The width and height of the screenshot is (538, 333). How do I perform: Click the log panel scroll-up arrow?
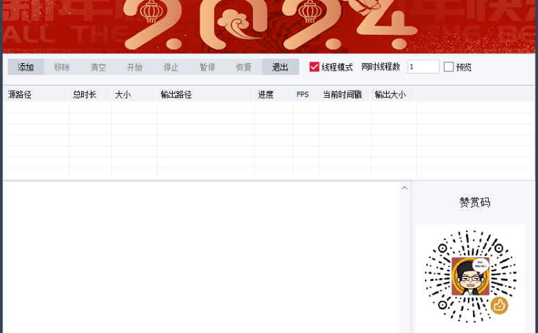tap(404, 188)
